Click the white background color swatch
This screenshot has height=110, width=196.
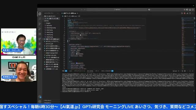tap(80, 35)
